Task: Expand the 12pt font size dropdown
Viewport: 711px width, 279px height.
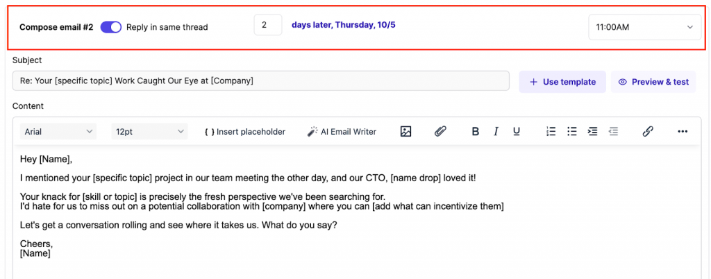Action: 149,131
